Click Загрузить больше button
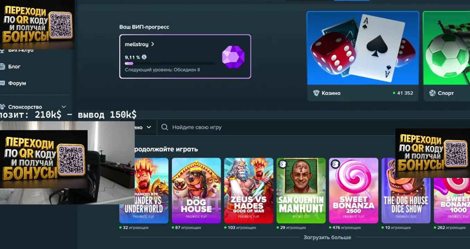470x249 pixels. [x=327, y=238]
